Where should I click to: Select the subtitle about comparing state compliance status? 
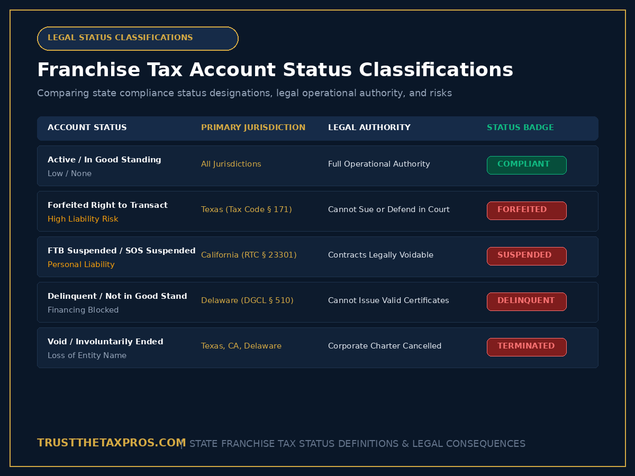click(x=244, y=93)
